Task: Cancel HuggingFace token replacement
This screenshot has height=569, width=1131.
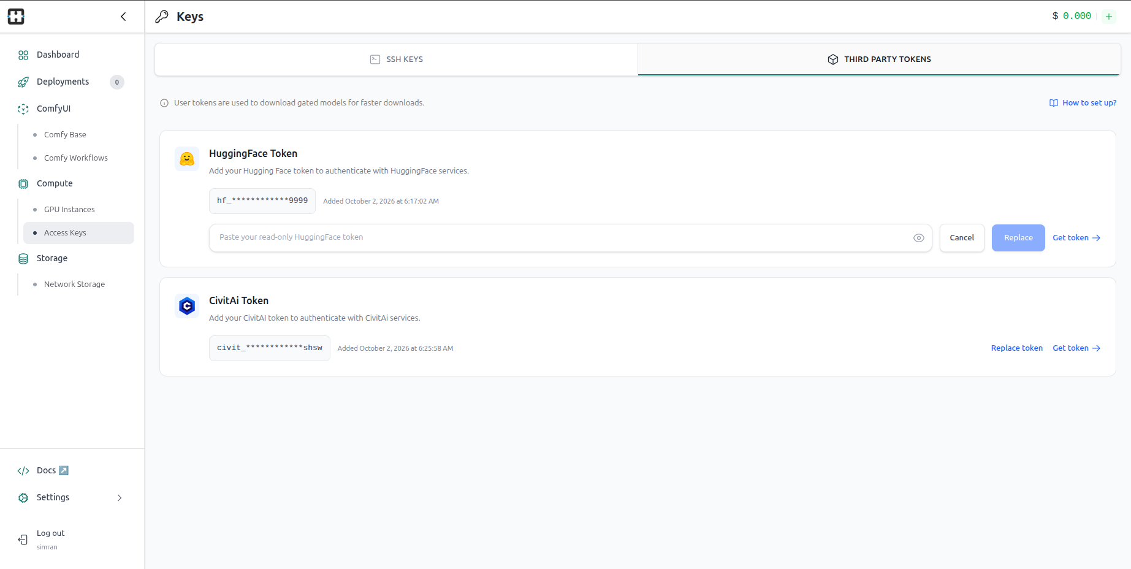Action: 962,238
